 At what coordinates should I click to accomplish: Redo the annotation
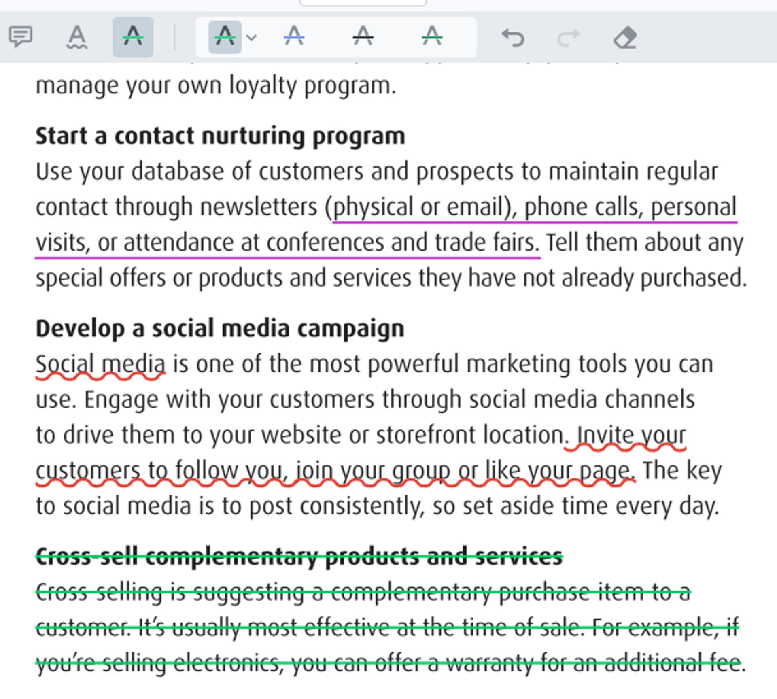click(569, 37)
